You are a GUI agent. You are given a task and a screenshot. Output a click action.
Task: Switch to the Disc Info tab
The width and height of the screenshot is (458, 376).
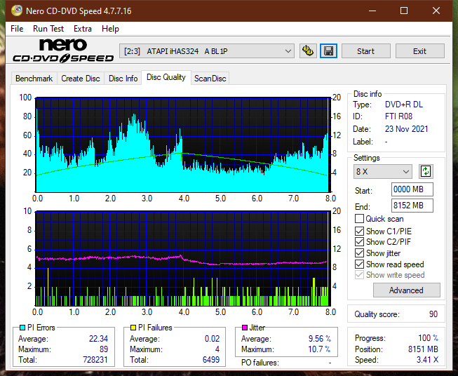(123, 79)
